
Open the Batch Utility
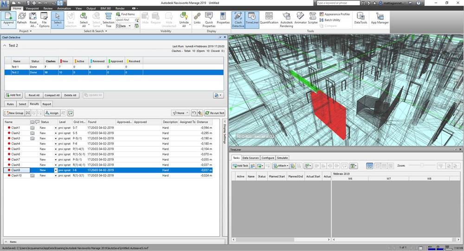[x=330, y=20]
